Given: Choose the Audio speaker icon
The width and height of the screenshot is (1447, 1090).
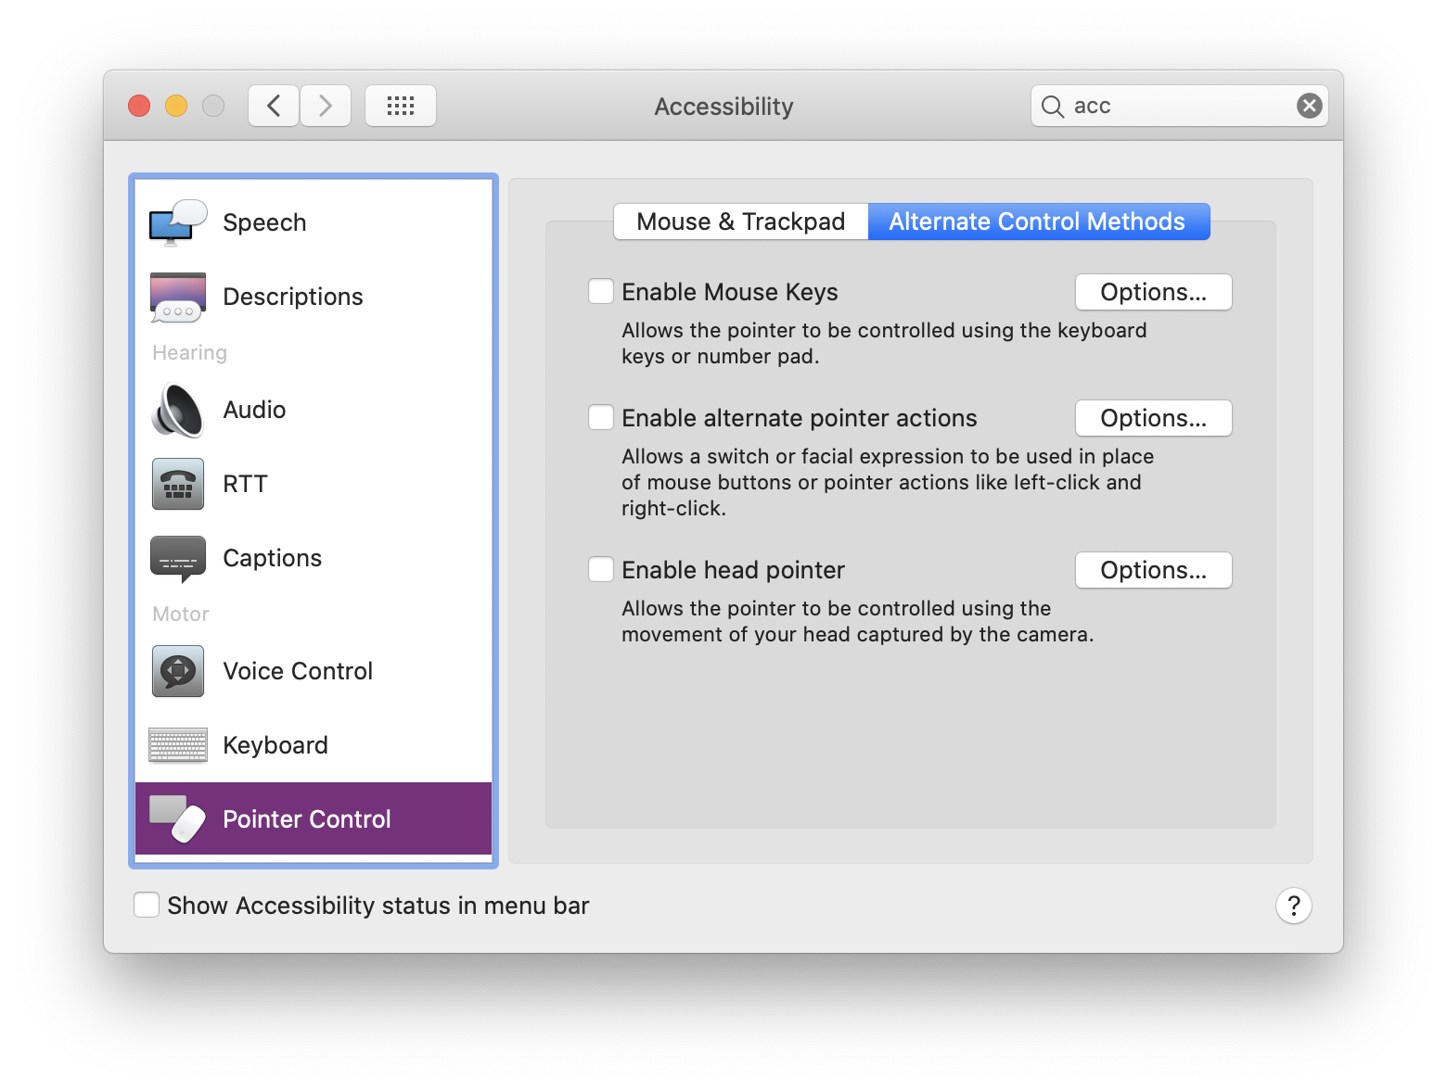Looking at the screenshot, I should [178, 410].
